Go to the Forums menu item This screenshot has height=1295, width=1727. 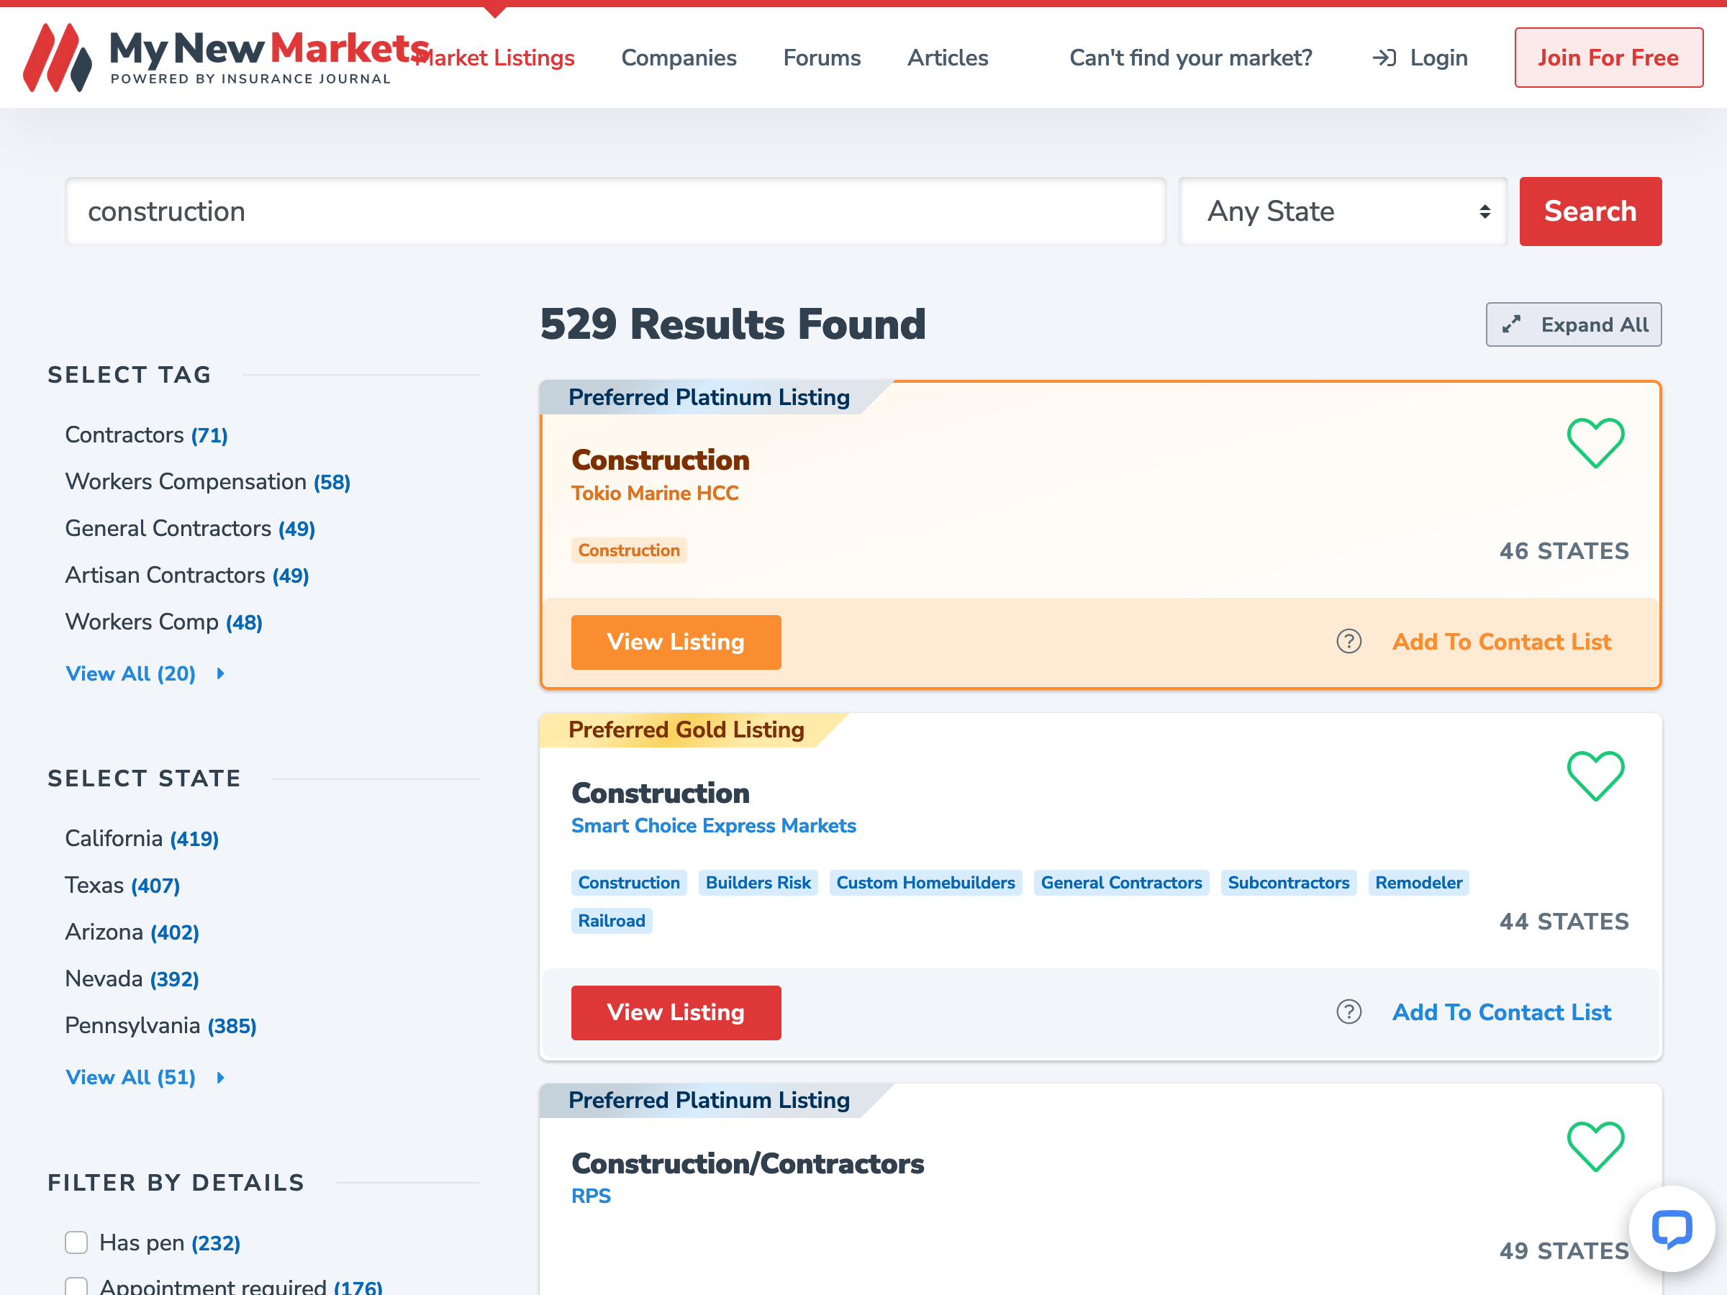point(821,58)
